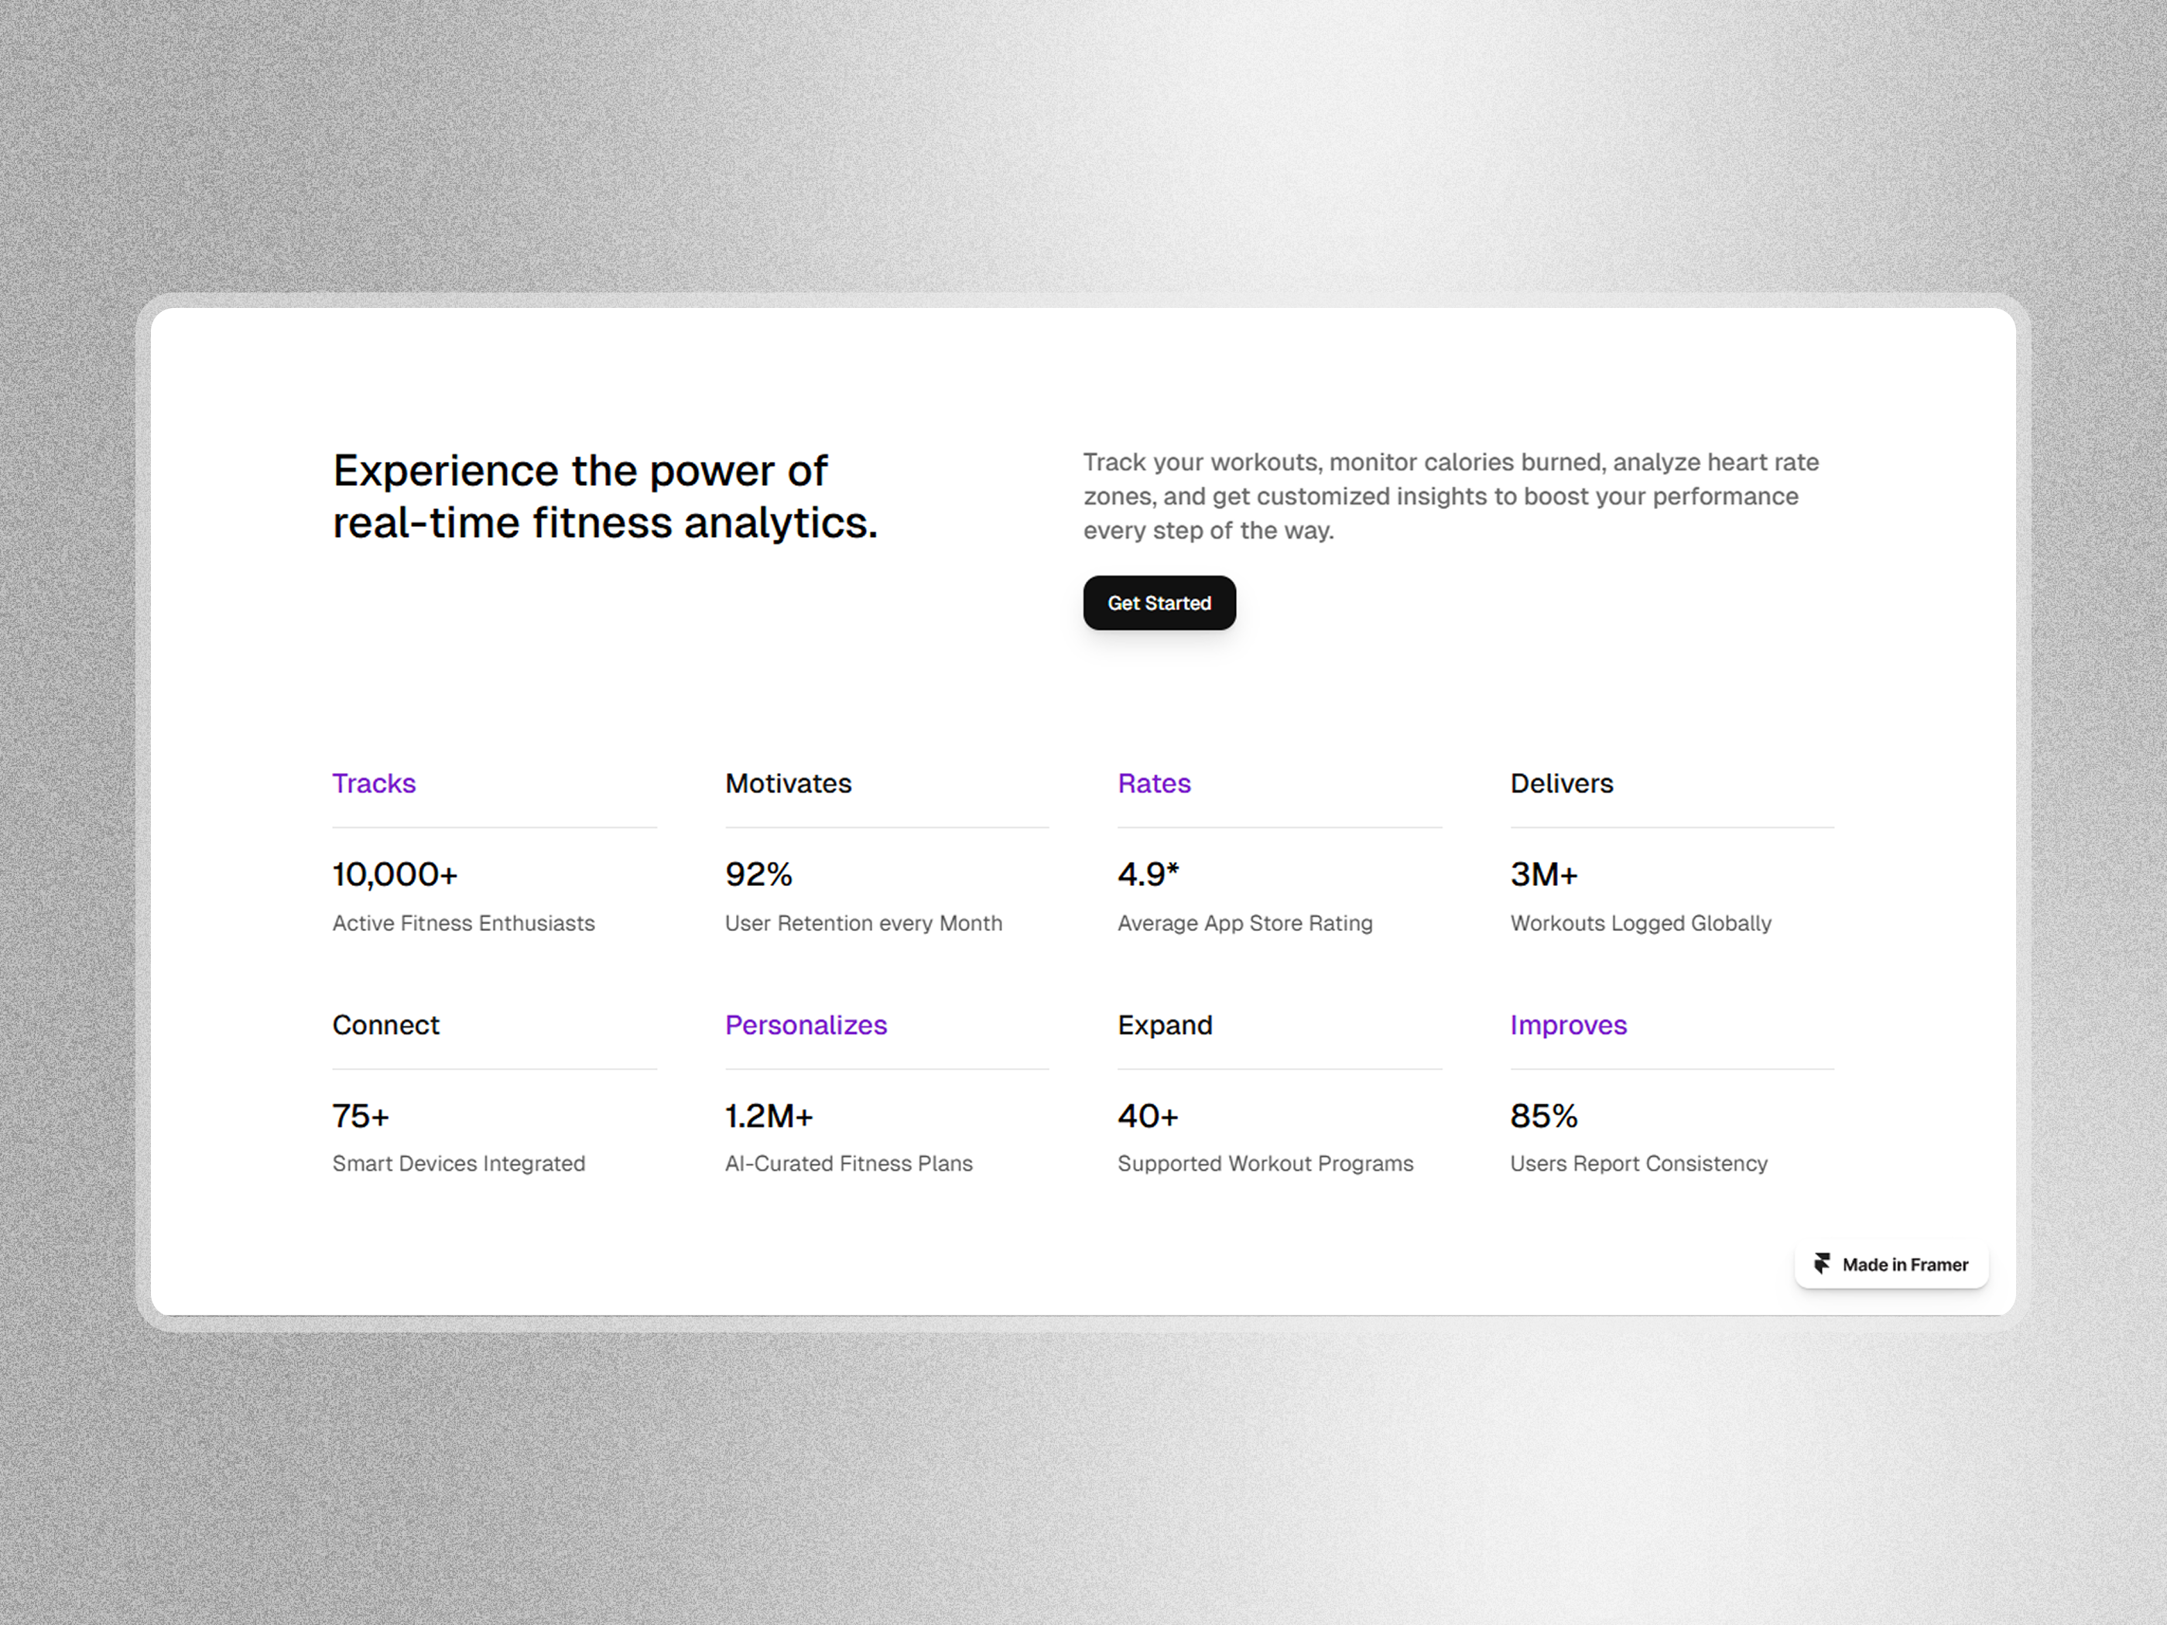Click the Get Started button
2167x1625 pixels.
point(1159,604)
